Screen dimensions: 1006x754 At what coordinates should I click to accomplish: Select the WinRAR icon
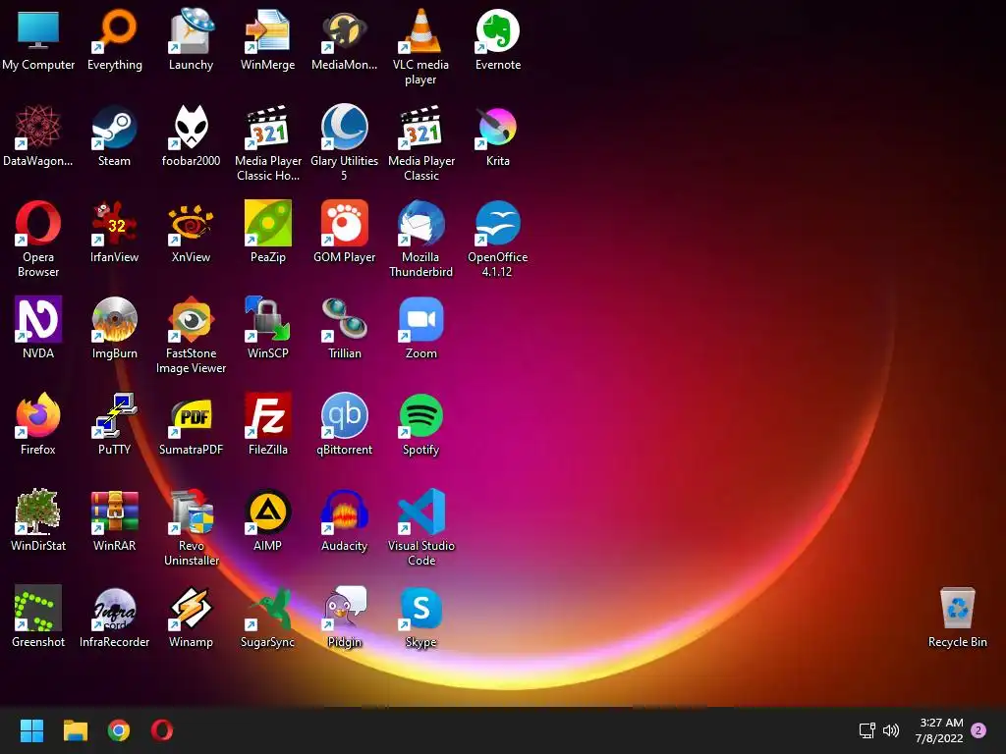click(115, 512)
